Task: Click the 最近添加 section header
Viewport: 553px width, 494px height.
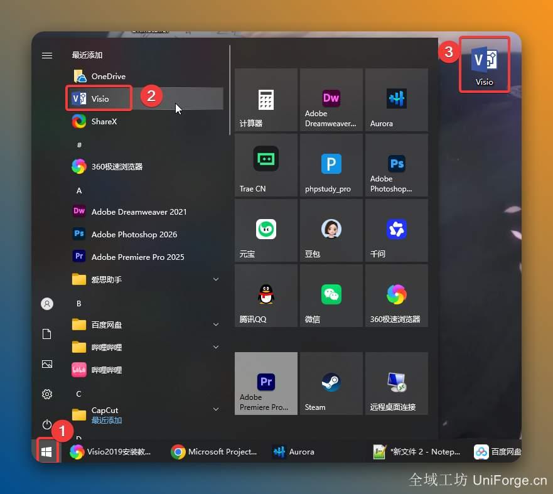Action: pyautogui.click(x=87, y=55)
